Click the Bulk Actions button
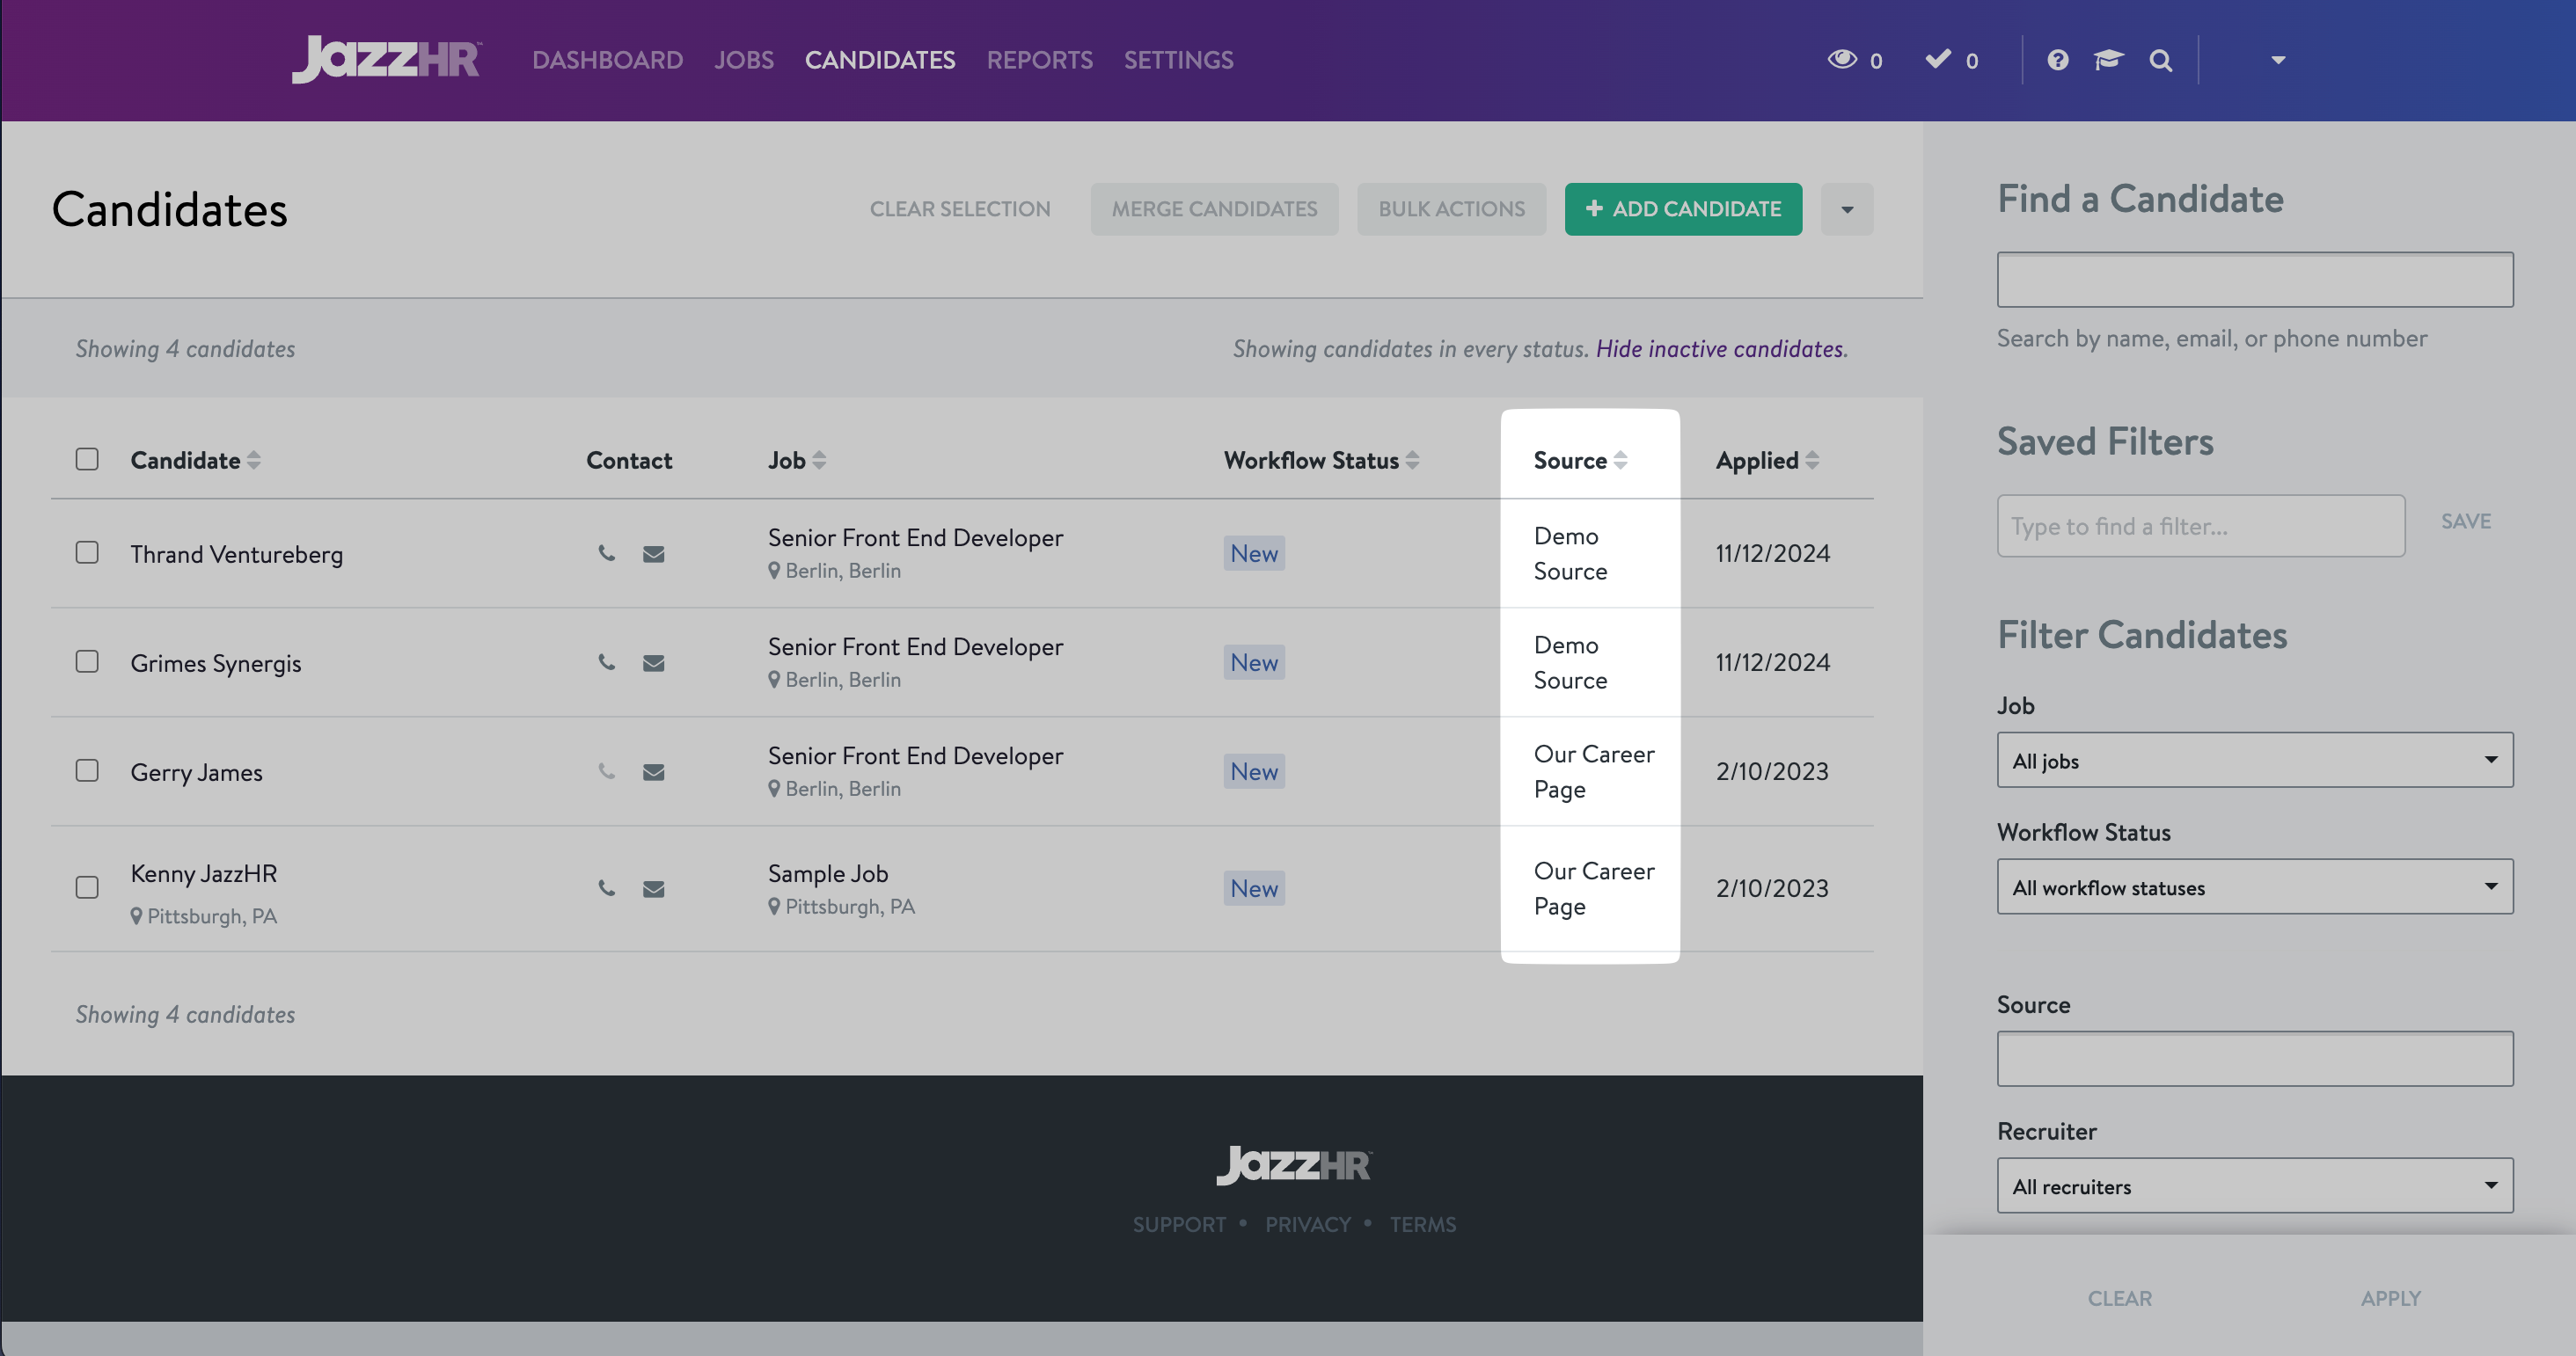 pos(1451,208)
